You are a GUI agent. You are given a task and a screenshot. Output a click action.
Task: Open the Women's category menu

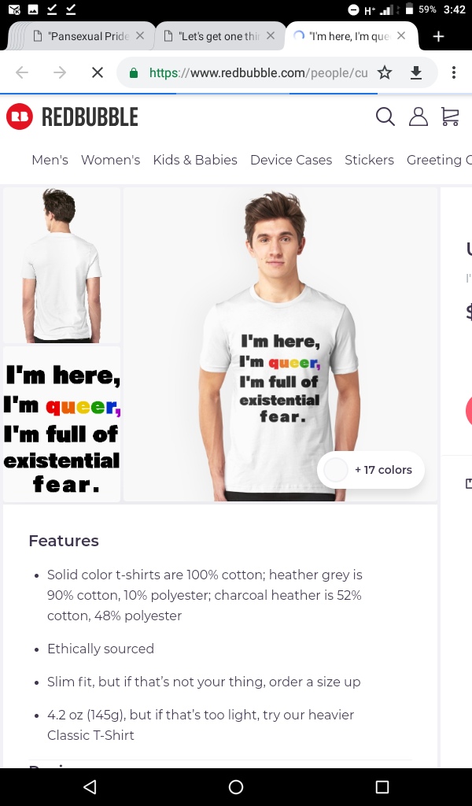[x=110, y=160]
